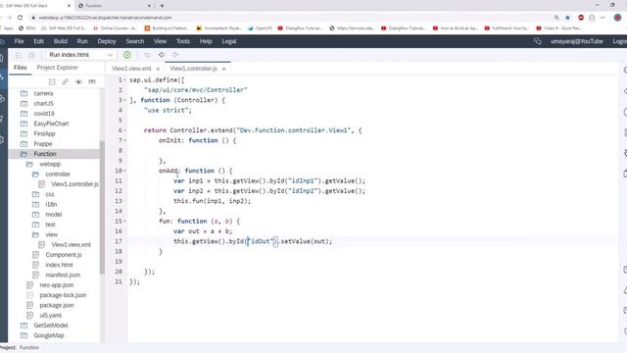Open the Help menu
Screen dimensions: 627x353
[x=206, y=41]
